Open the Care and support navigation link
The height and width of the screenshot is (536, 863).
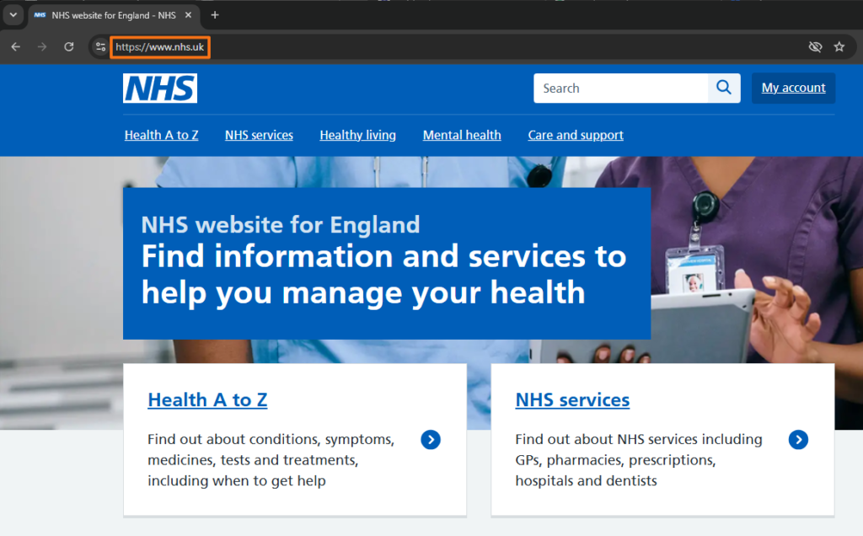576,135
